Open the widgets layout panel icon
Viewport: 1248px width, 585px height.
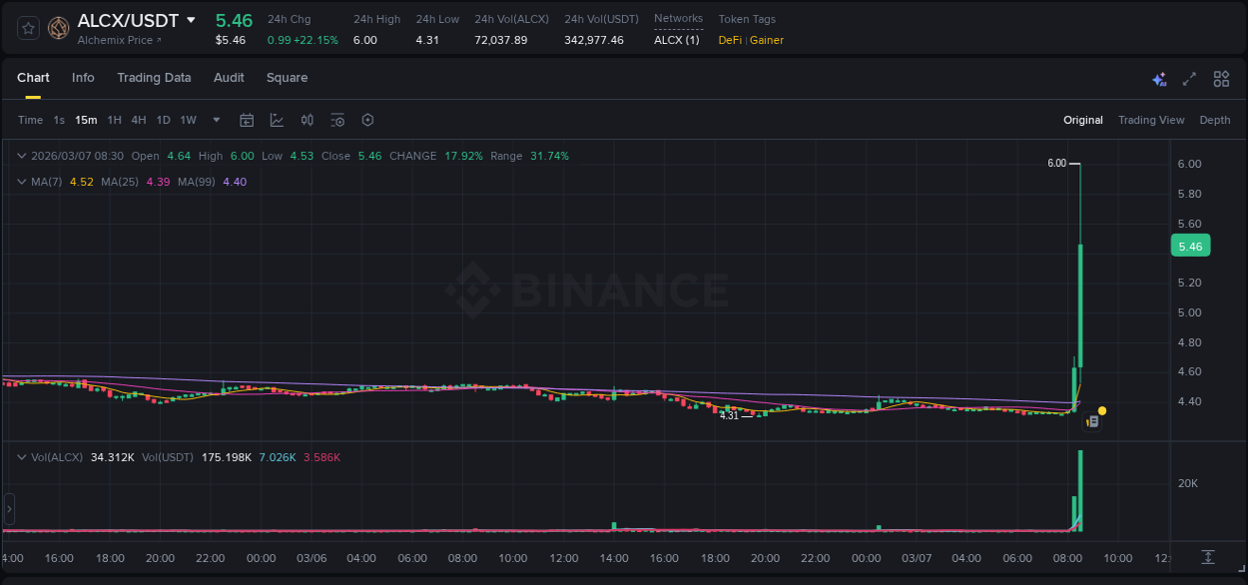click(x=1220, y=78)
